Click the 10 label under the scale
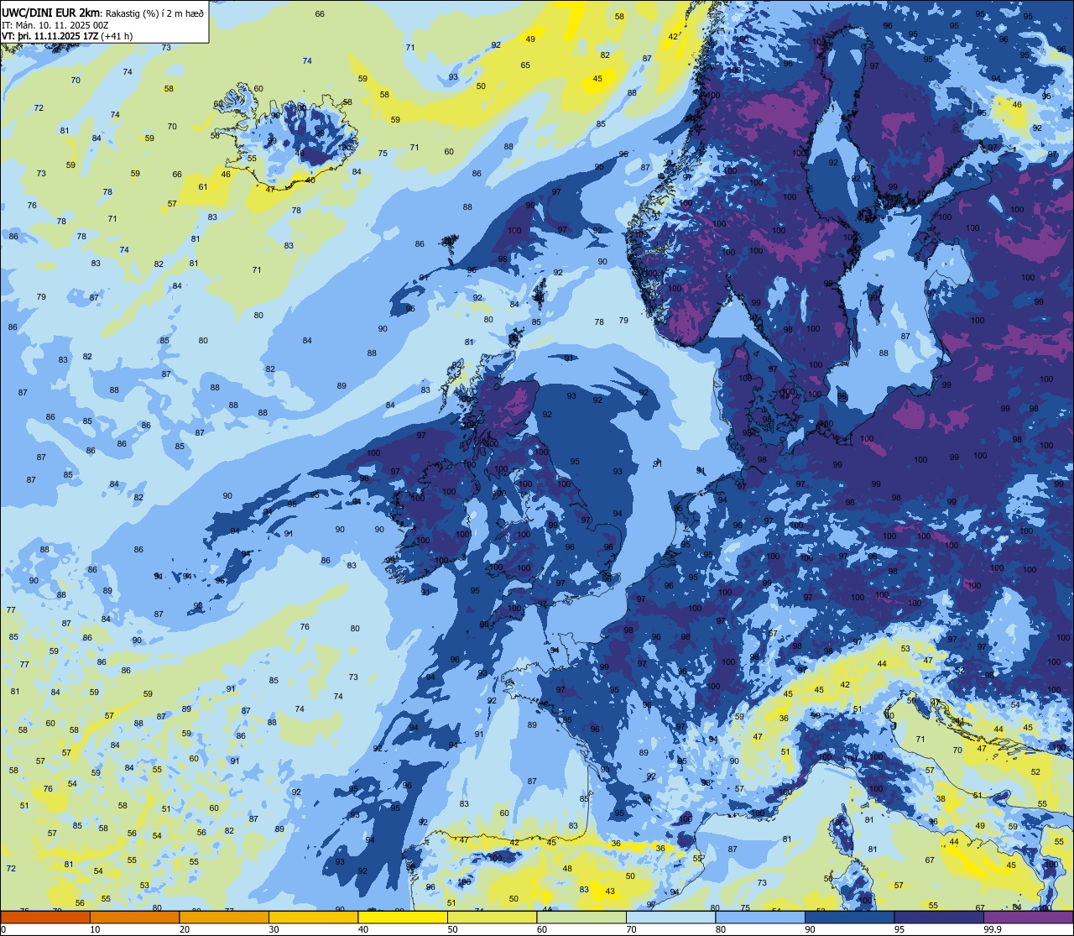Viewport: 1074px width, 936px height. (95, 929)
